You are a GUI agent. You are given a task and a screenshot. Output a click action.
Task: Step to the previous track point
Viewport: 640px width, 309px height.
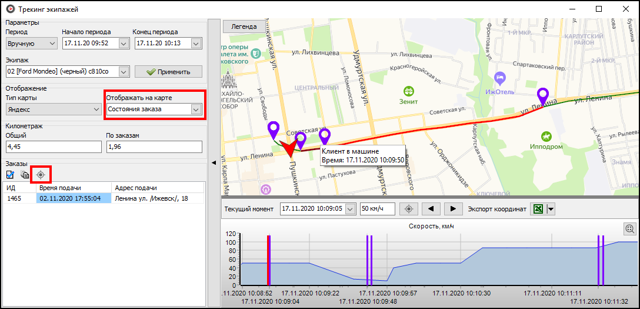point(431,209)
